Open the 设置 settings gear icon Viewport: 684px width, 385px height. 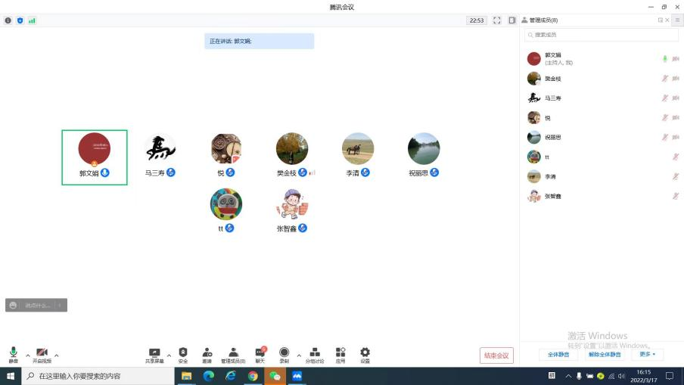[365, 353]
